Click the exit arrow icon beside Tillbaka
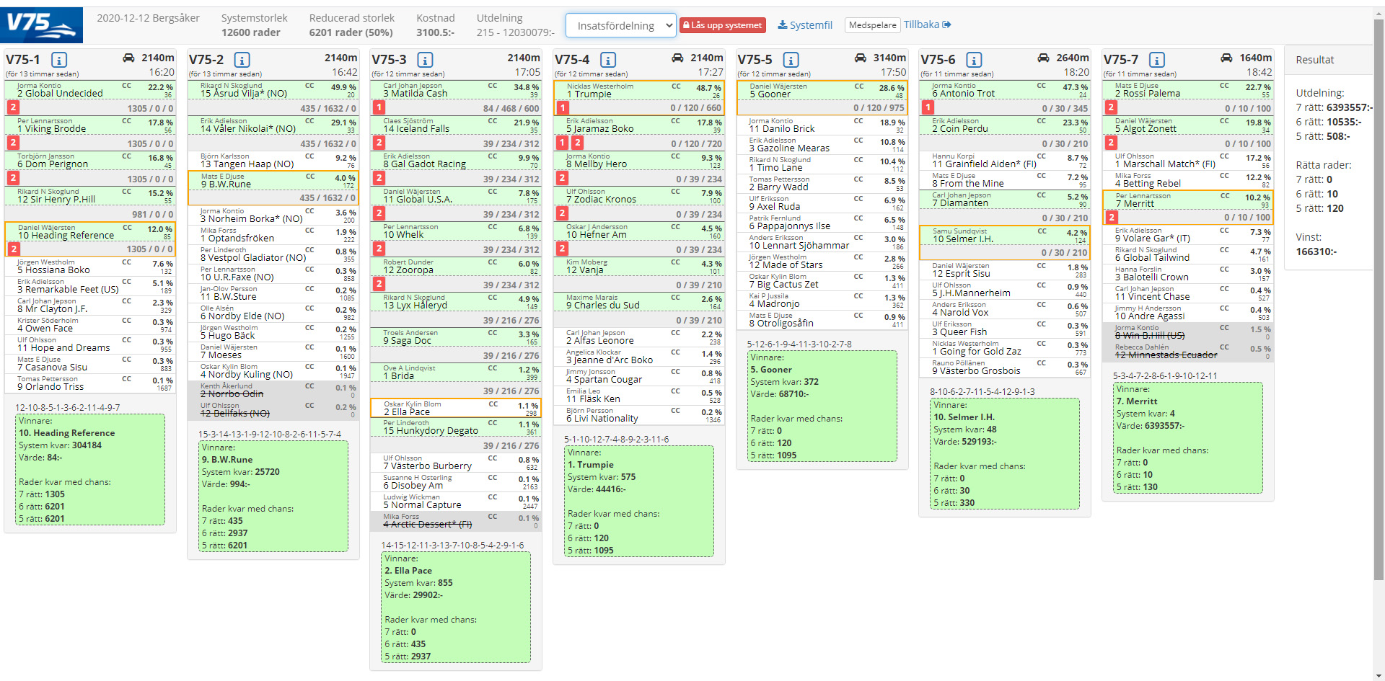1385x681 pixels. coord(946,25)
